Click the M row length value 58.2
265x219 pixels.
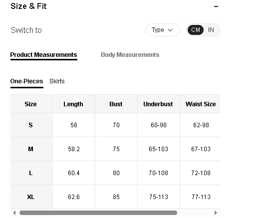(74, 149)
